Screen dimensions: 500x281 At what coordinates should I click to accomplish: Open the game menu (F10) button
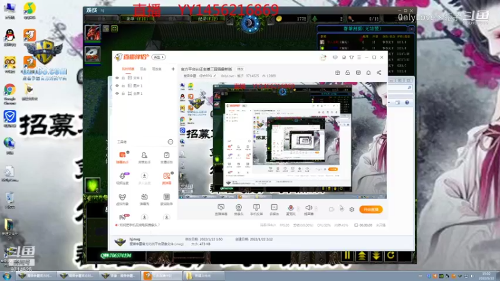coord(137,19)
